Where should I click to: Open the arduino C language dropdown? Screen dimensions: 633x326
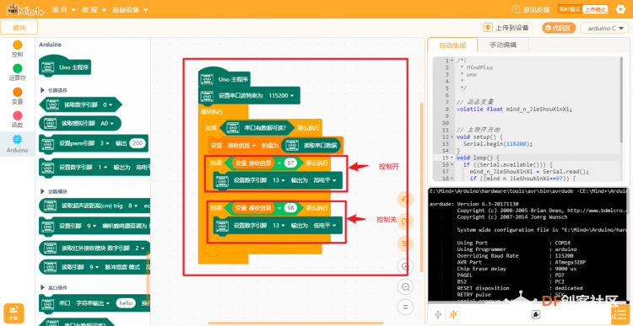click(604, 28)
